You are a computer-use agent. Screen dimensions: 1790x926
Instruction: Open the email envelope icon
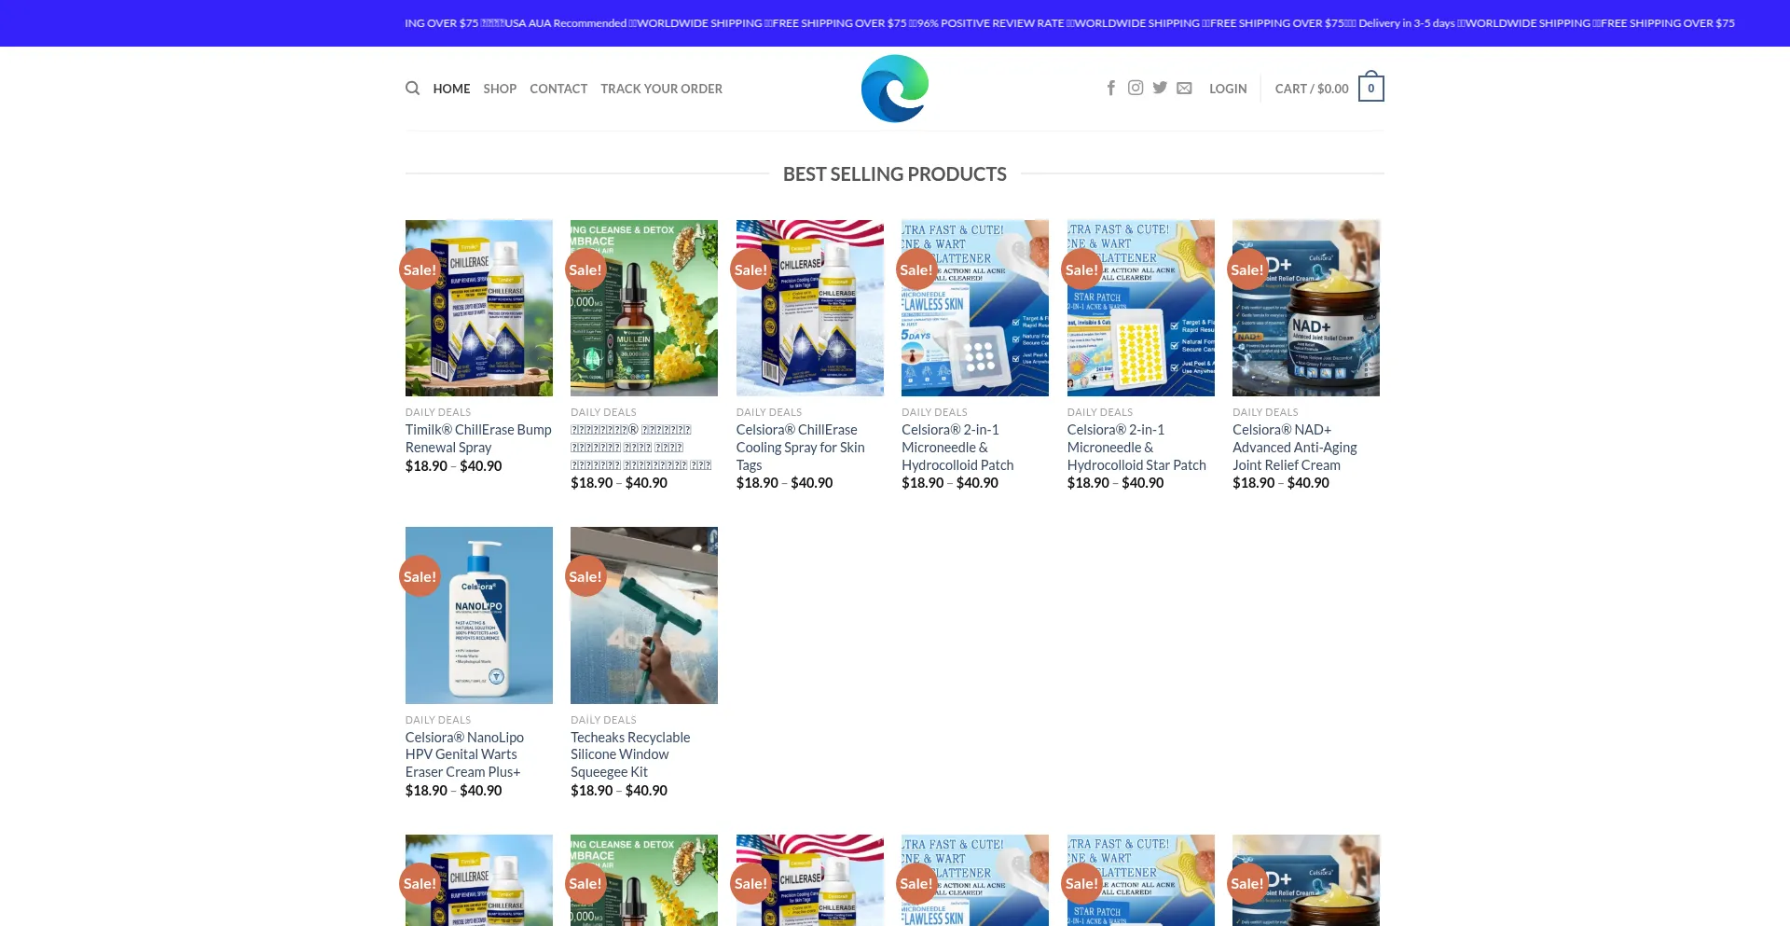[1184, 88]
